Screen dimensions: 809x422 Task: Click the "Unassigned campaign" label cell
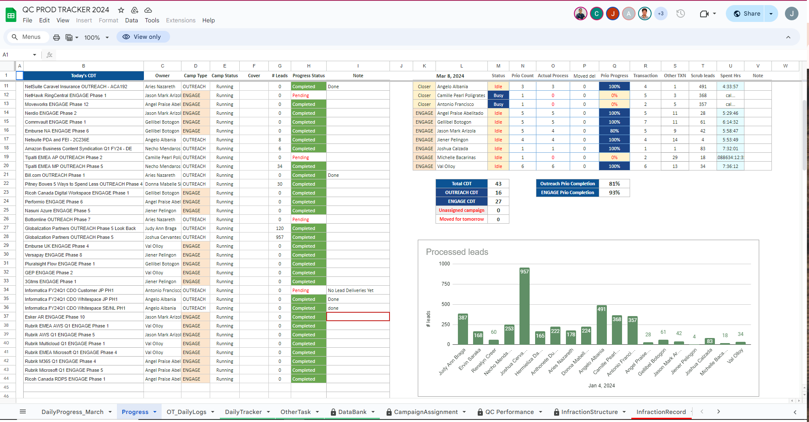pyautogui.click(x=462, y=211)
